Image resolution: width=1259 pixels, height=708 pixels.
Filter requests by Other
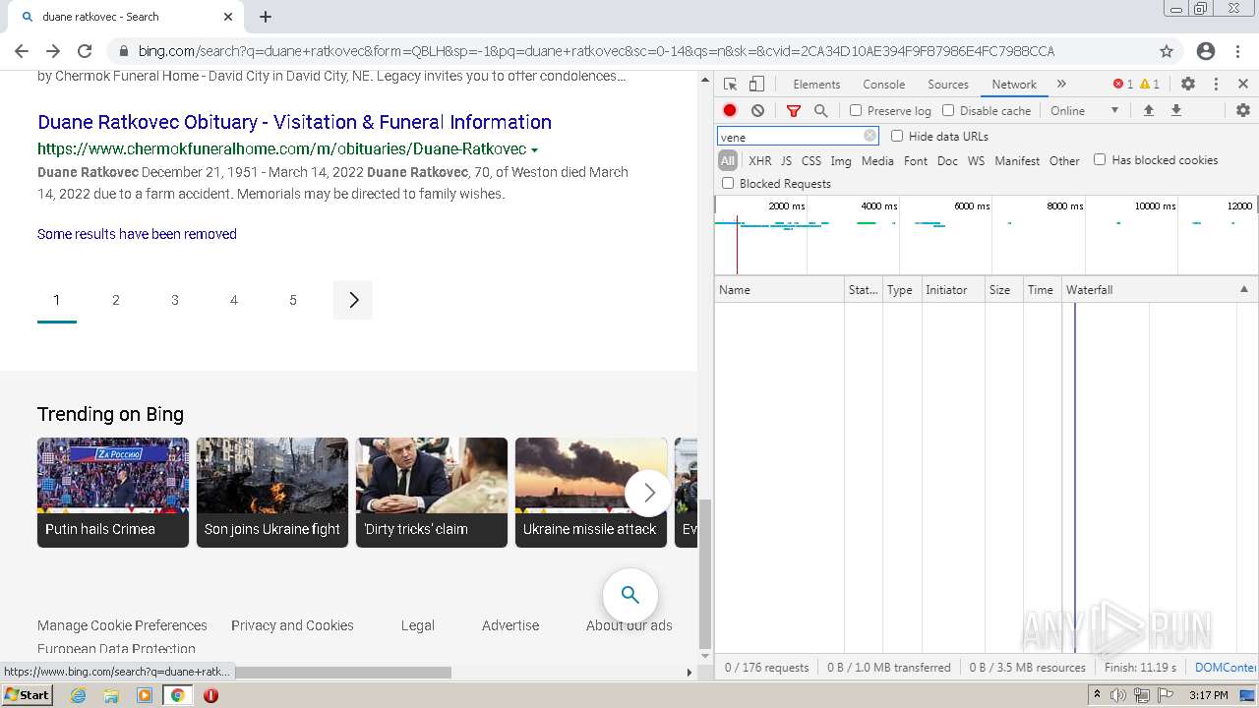pos(1064,160)
